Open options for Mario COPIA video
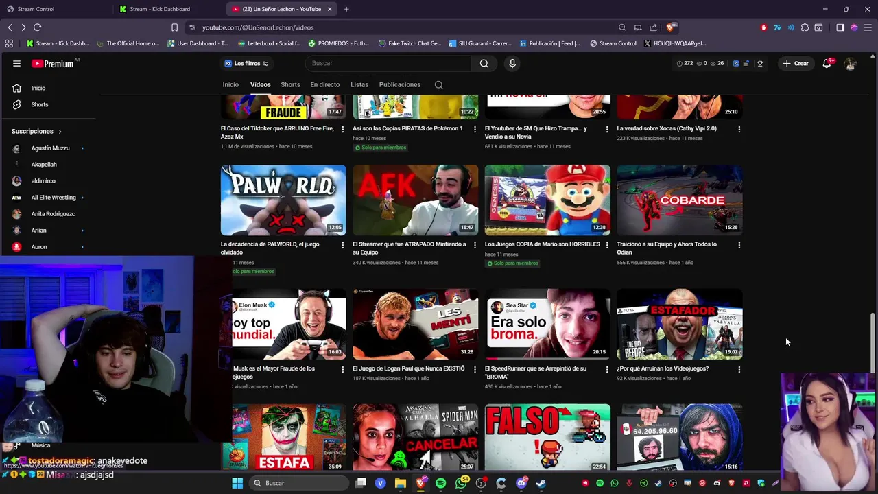Screen dimensions: 878x494 pyautogui.click(x=606, y=244)
